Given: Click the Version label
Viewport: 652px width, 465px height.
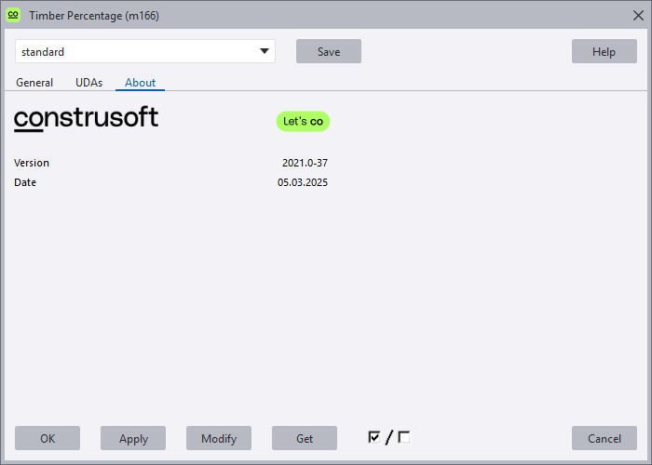Looking at the screenshot, I should [x=32, y=163].
